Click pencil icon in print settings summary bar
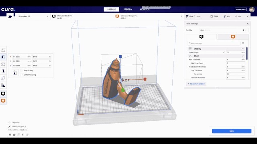The height and width of the screenshot is (144, 257). point(248,16)
